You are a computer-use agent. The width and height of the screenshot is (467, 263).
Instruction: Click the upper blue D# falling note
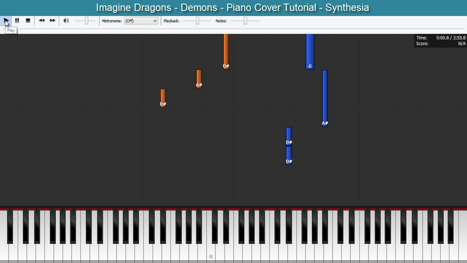(289, 136)
